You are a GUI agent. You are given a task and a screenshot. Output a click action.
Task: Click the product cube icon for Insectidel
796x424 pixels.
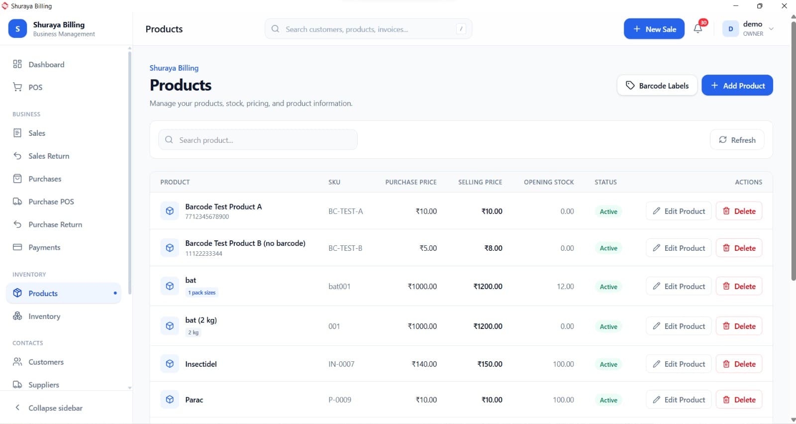170,364
